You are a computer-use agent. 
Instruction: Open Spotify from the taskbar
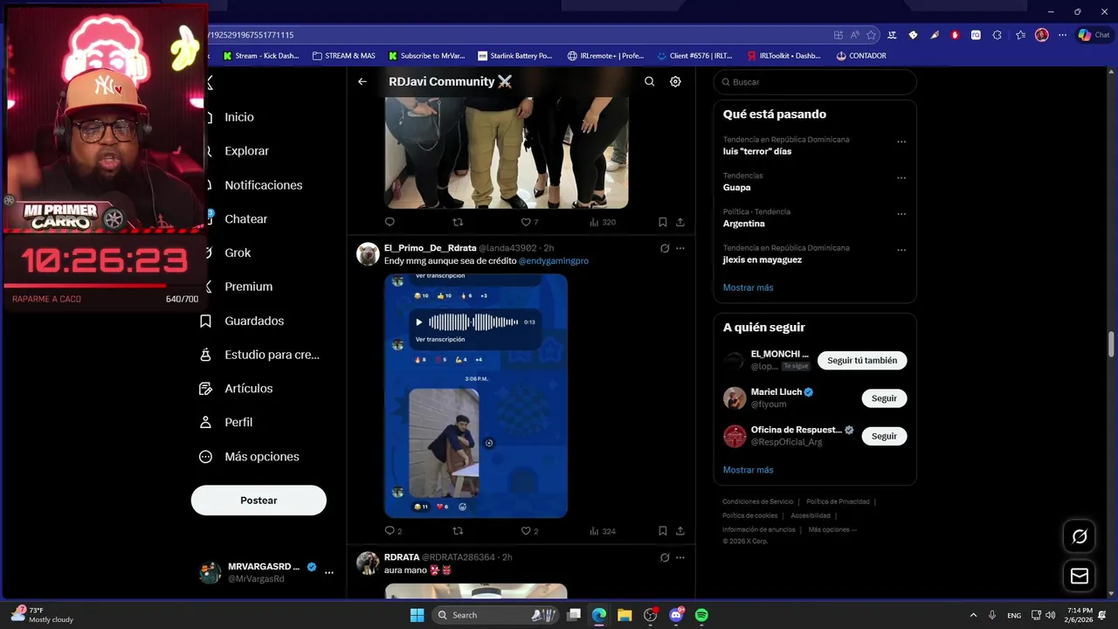pyautogui.click(x=701, y=615)
